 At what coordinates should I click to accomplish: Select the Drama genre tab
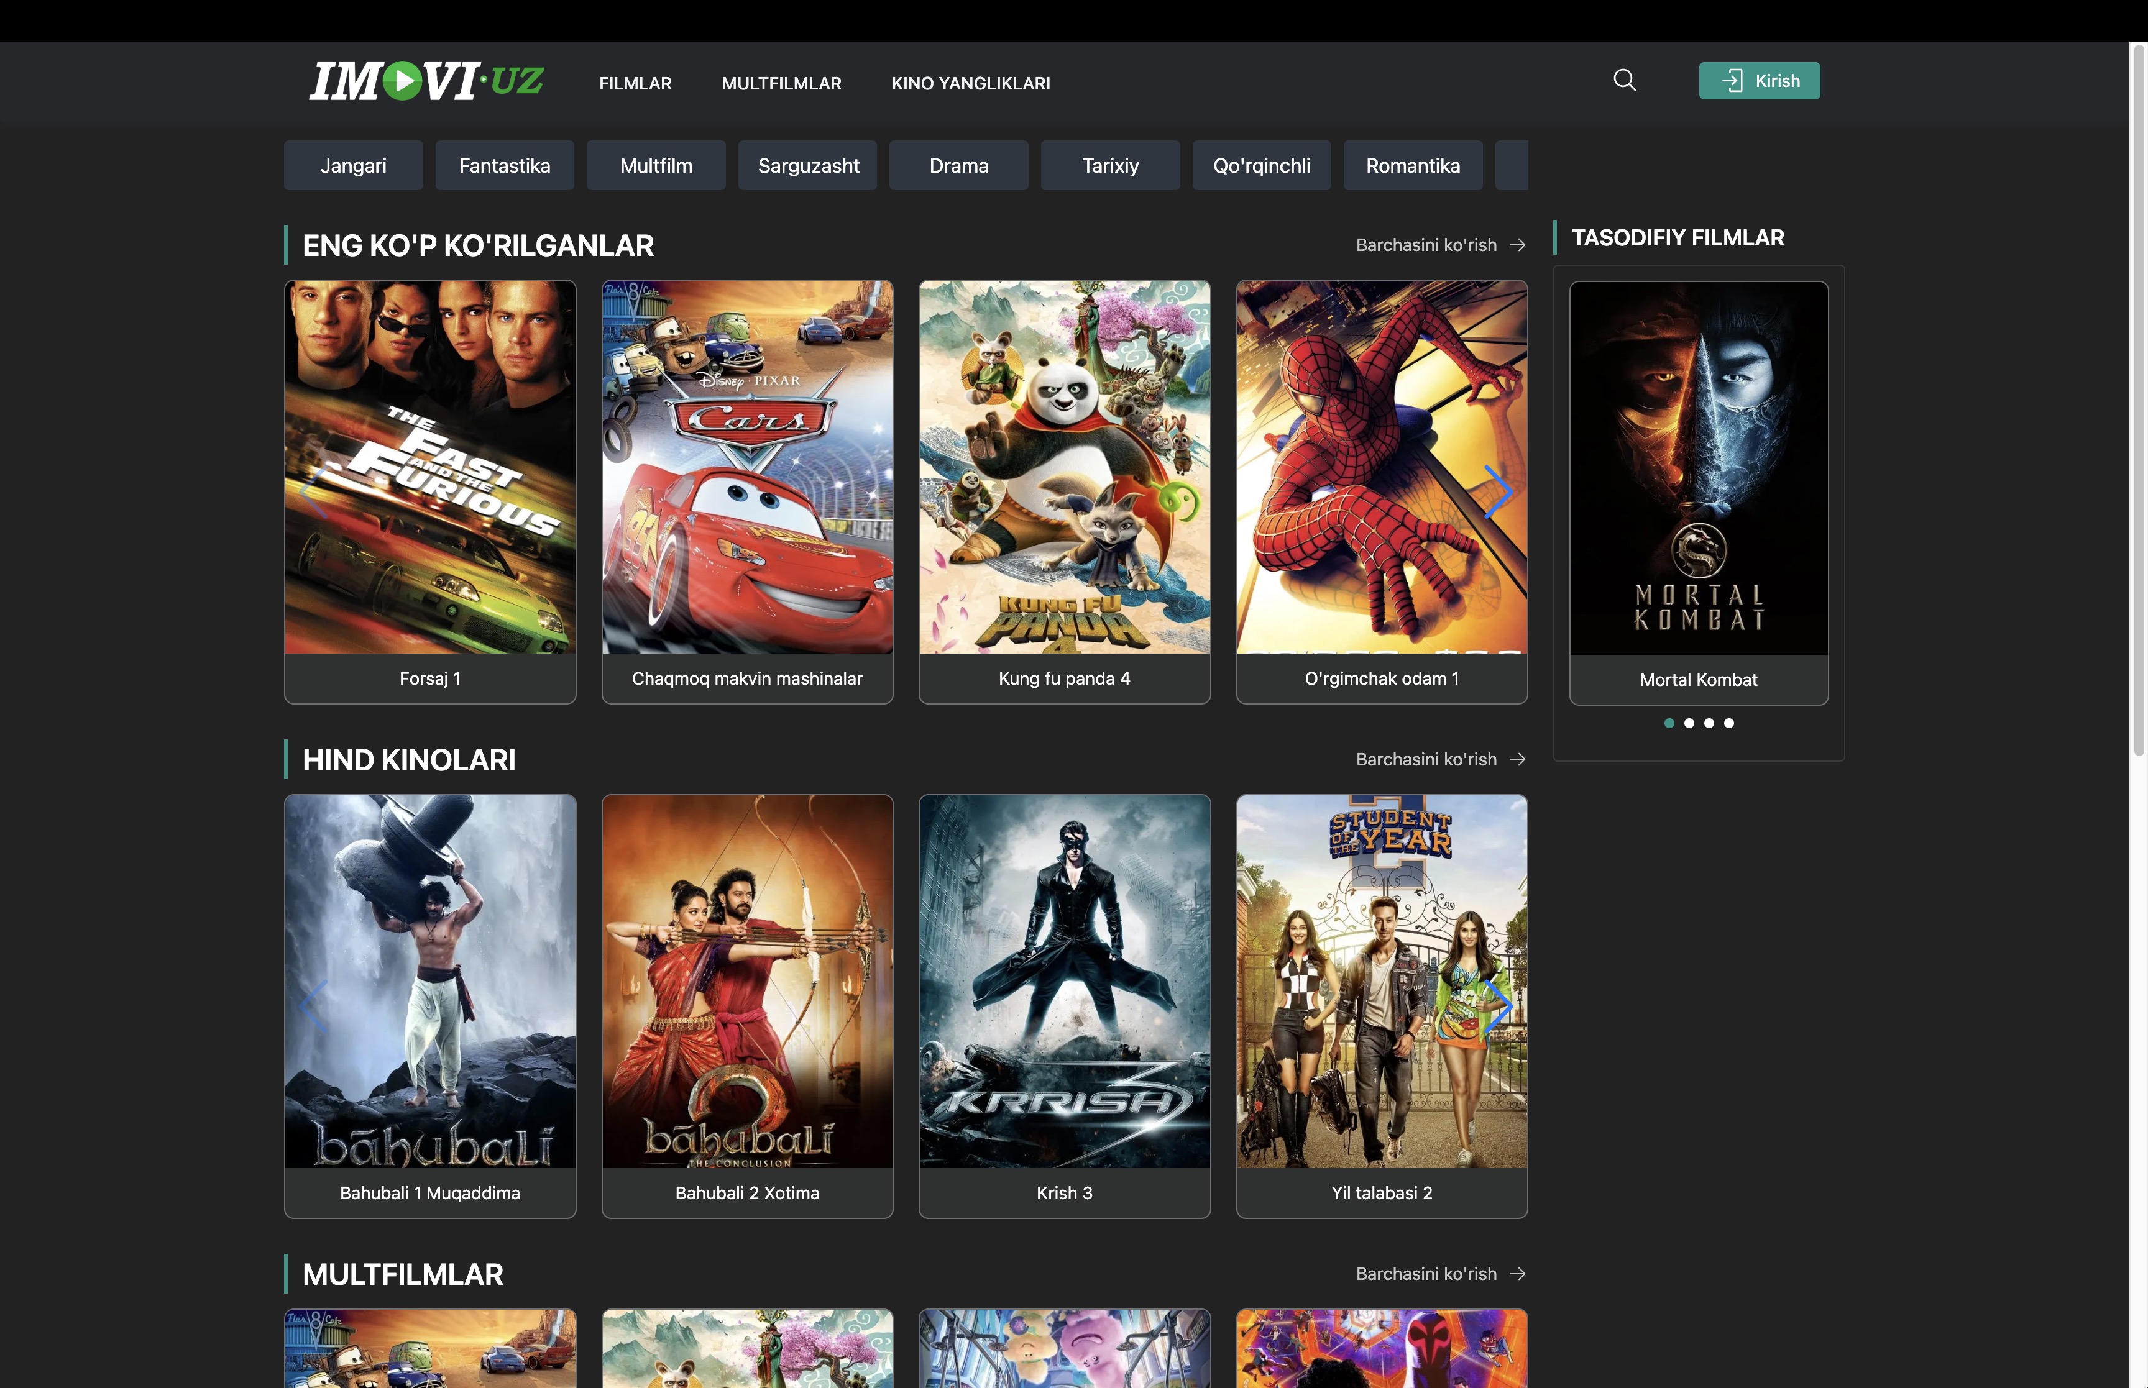(x=959, y=165)
